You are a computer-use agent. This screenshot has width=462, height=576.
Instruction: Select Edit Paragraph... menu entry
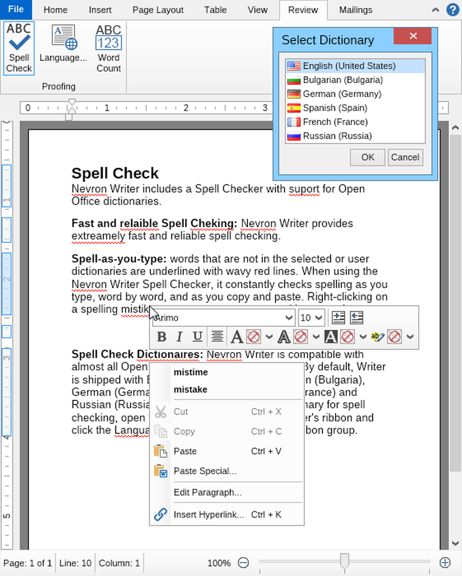tap(227, 492)
